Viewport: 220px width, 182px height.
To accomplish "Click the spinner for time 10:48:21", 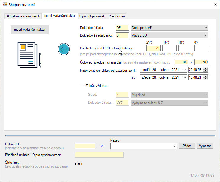I will click(x=206, y=77).
